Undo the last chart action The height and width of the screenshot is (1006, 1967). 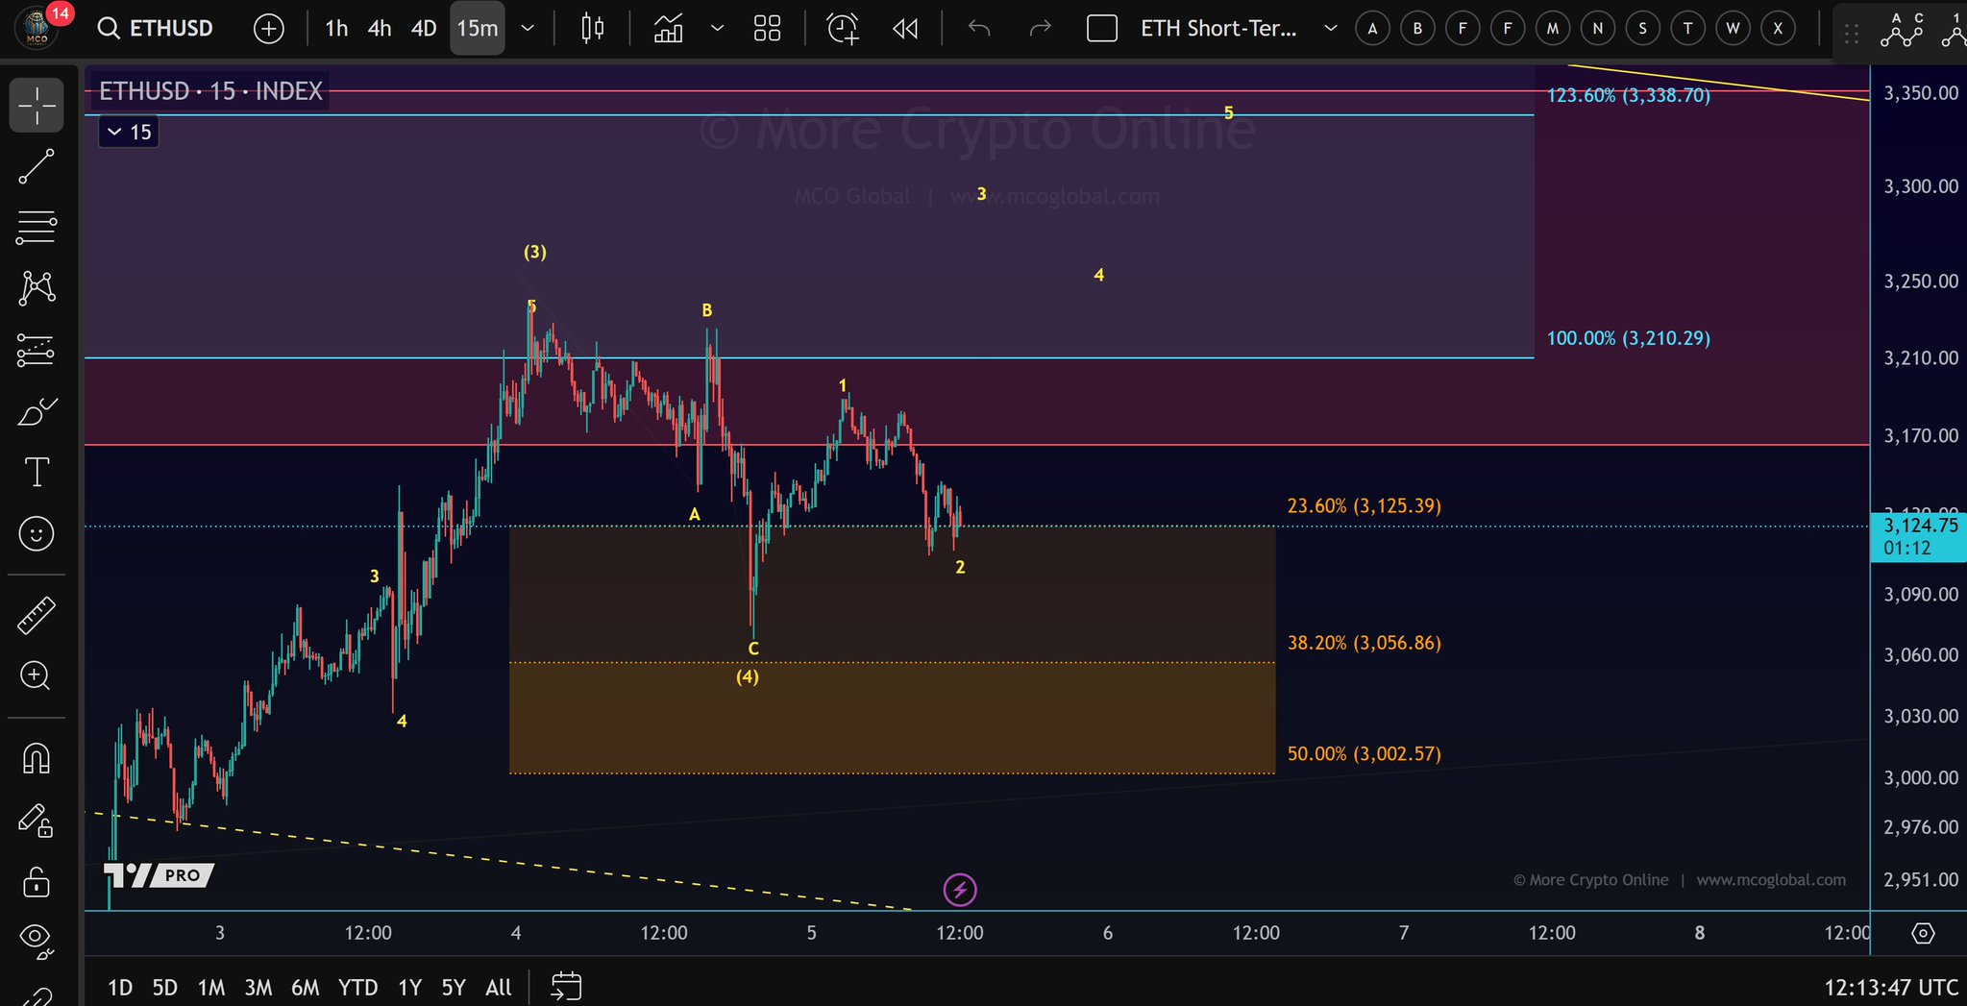[979, 29]
